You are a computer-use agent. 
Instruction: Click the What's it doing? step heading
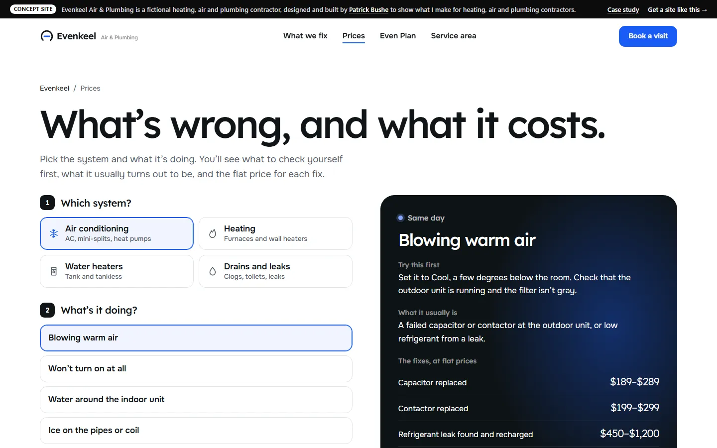pyautogui.click(x=99, y=310)
